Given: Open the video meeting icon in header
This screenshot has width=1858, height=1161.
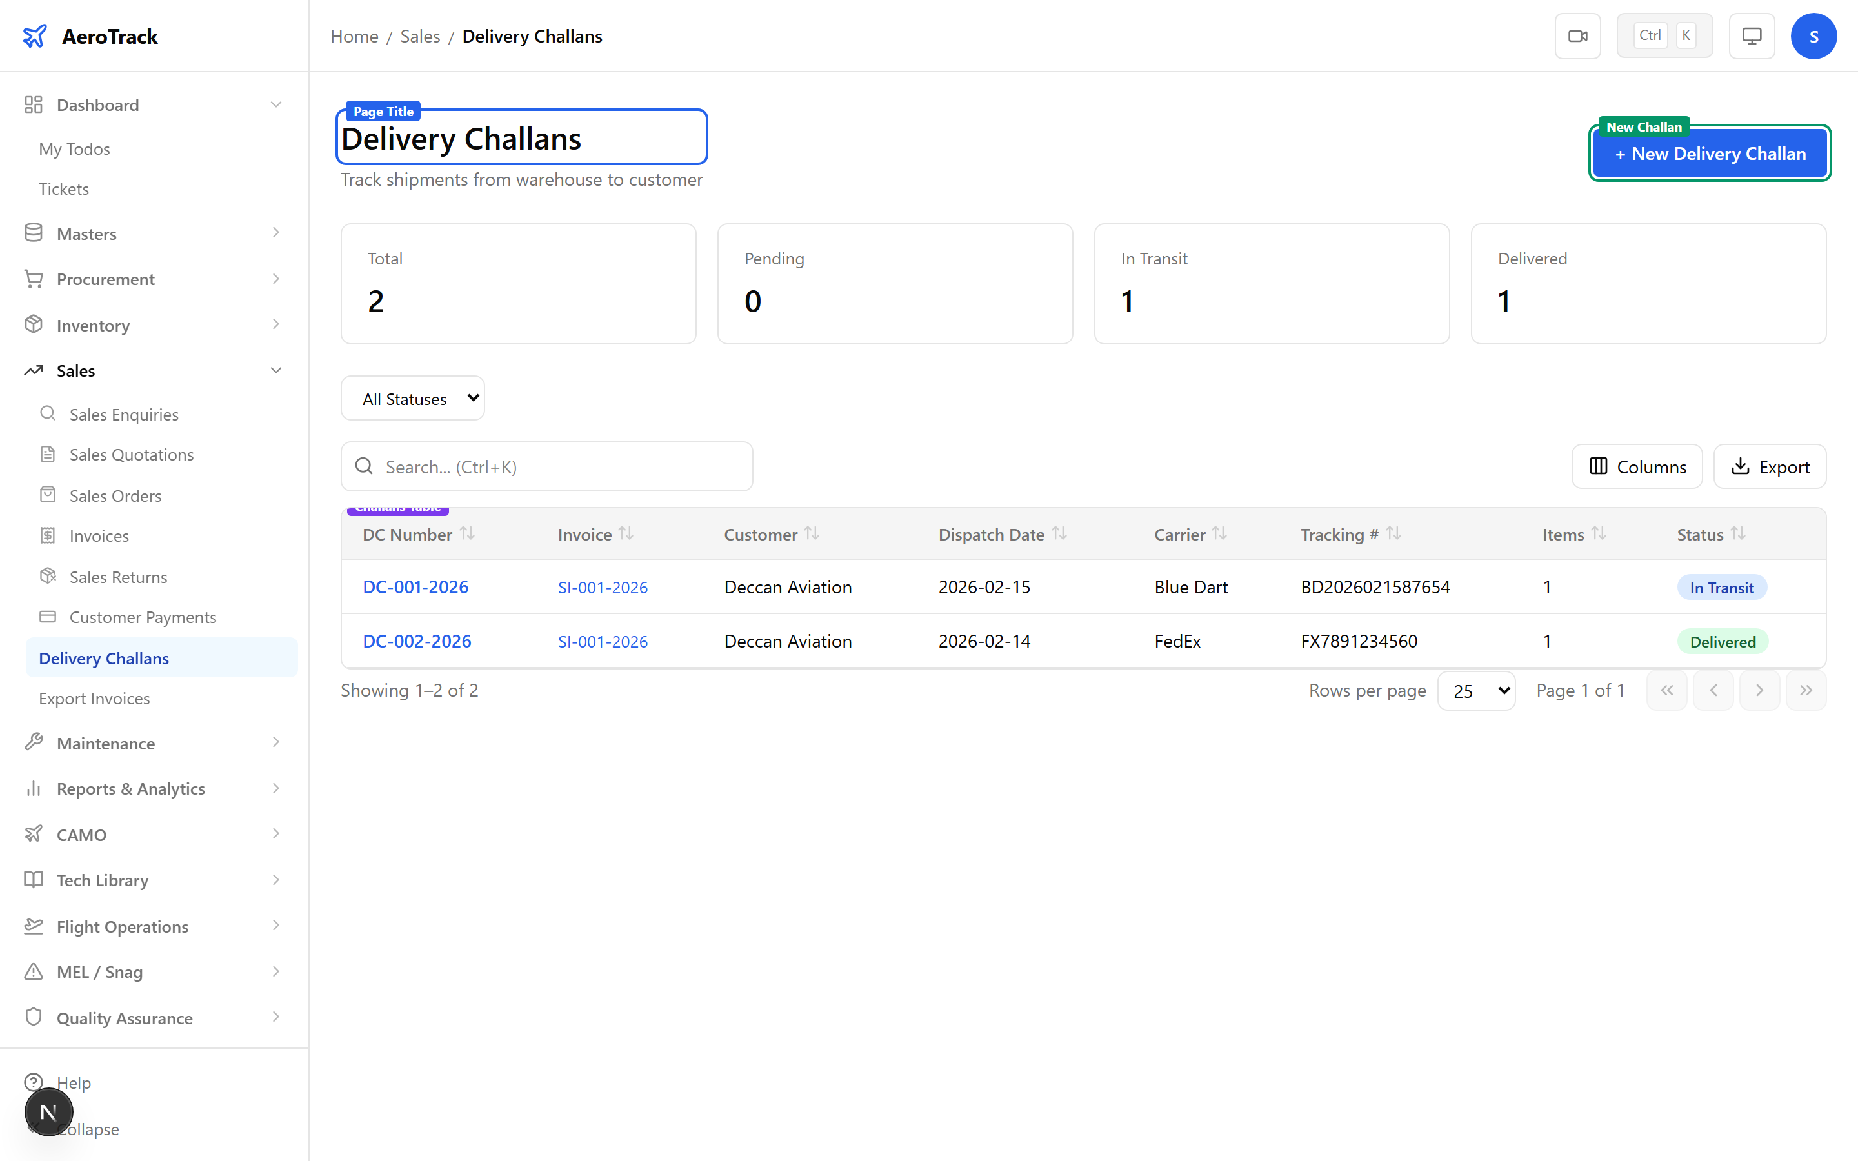Looking at the screenshot, I should (1578, 35).
